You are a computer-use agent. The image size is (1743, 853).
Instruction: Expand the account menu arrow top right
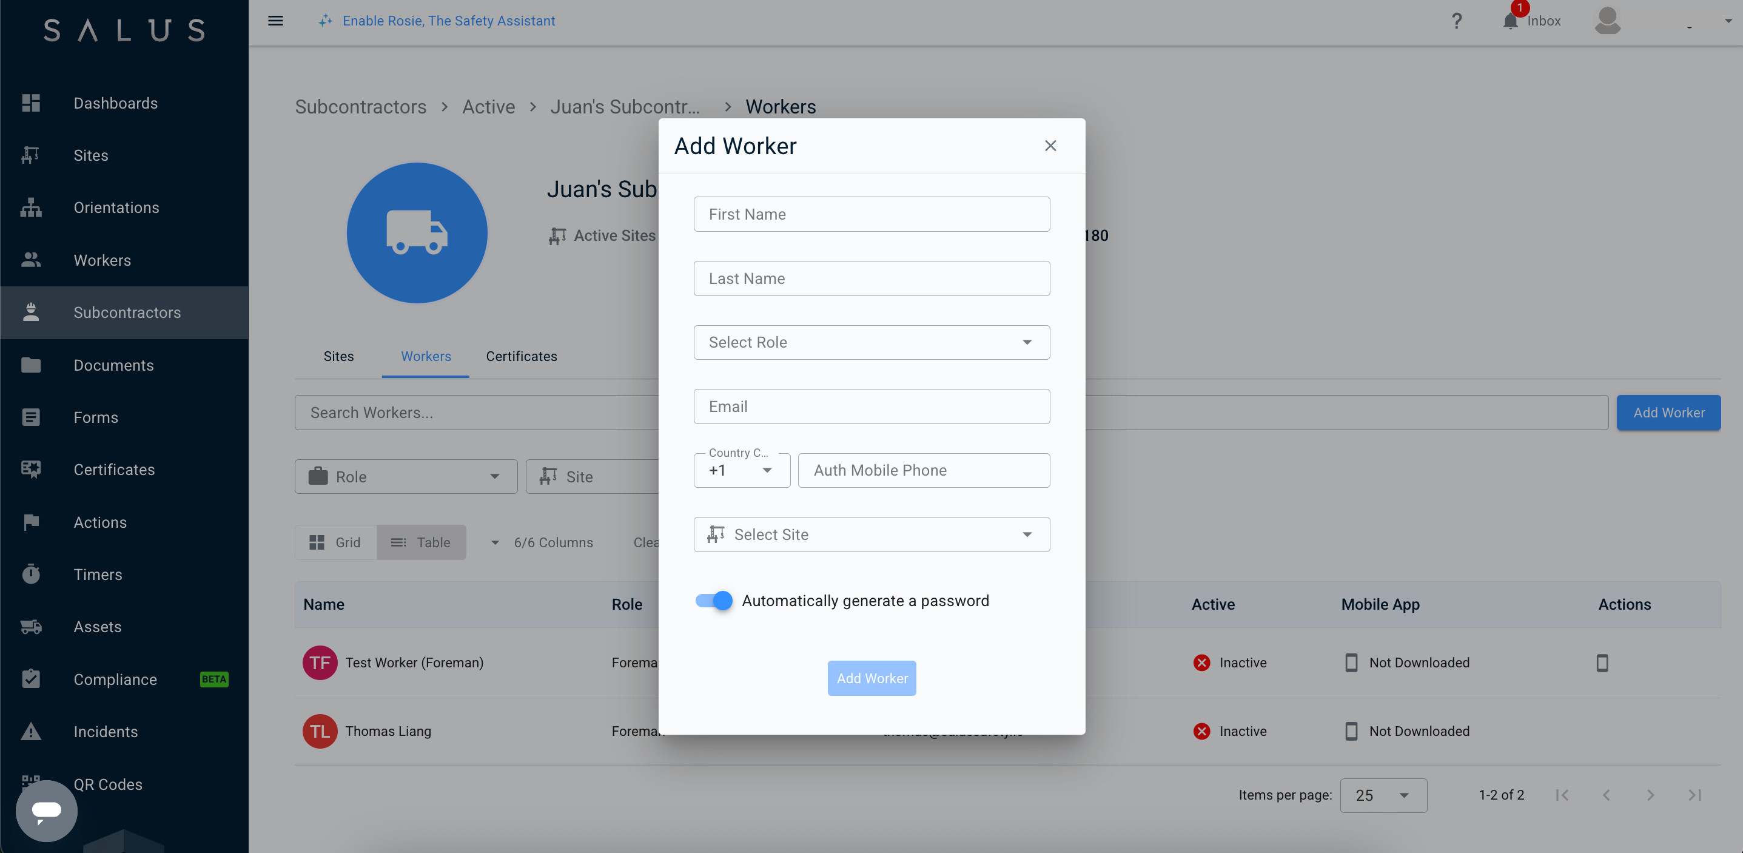point(1728,21)
